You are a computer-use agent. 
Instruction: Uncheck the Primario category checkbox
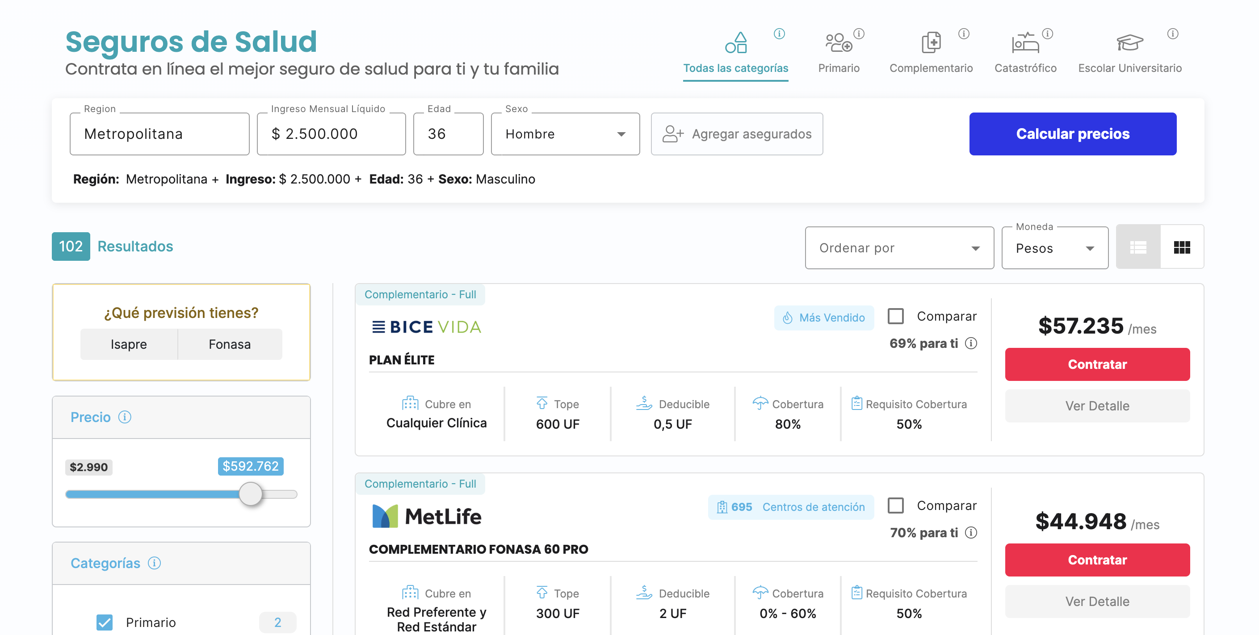[104, 622]
